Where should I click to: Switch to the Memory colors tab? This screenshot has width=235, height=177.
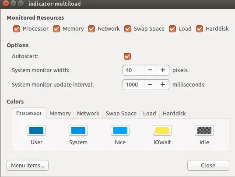click(x=60, y=114)
